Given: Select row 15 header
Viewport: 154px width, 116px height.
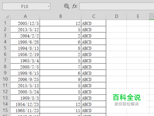Looking at the screenshot, I should coord(5,110).
